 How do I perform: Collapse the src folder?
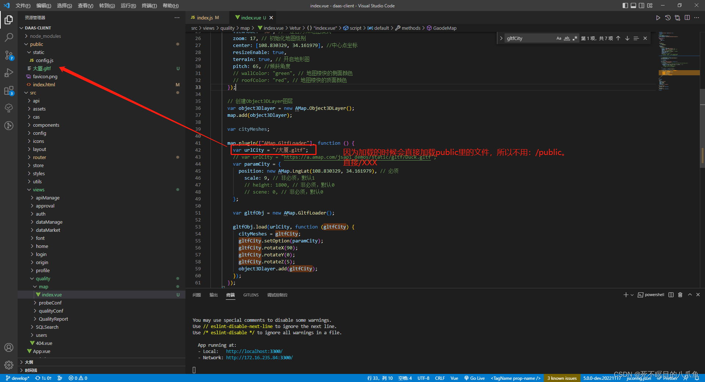tap(33, 93)
